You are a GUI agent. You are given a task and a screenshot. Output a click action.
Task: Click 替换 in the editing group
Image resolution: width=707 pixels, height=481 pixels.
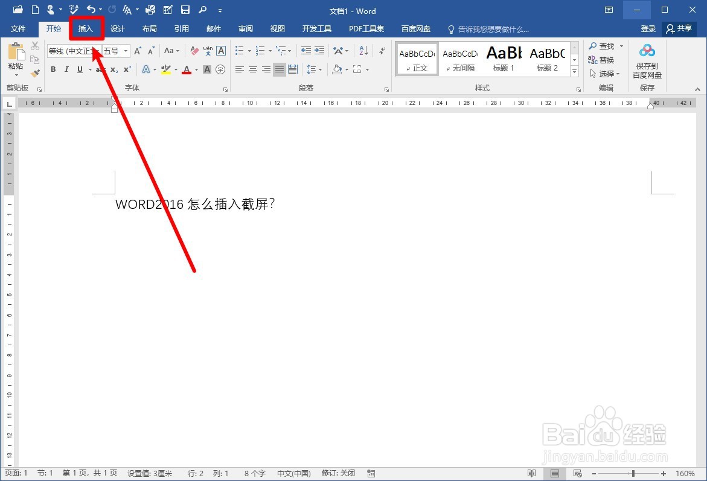coord(606,59)
